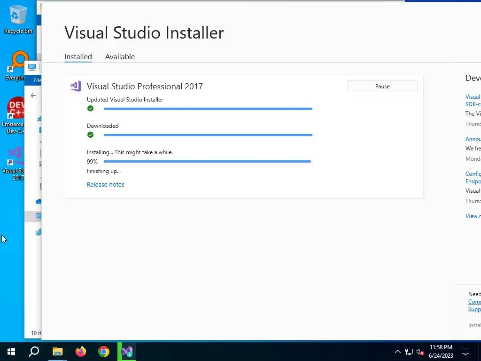Select the Embarcadero Dev-C++ desktop shortcut
481x361 pixels.
pos(13,116)
